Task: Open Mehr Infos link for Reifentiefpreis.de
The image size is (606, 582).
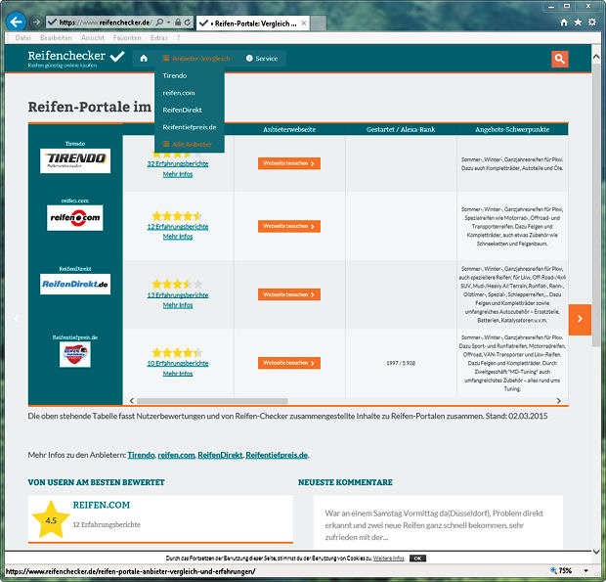Action: tap(178, 374)
